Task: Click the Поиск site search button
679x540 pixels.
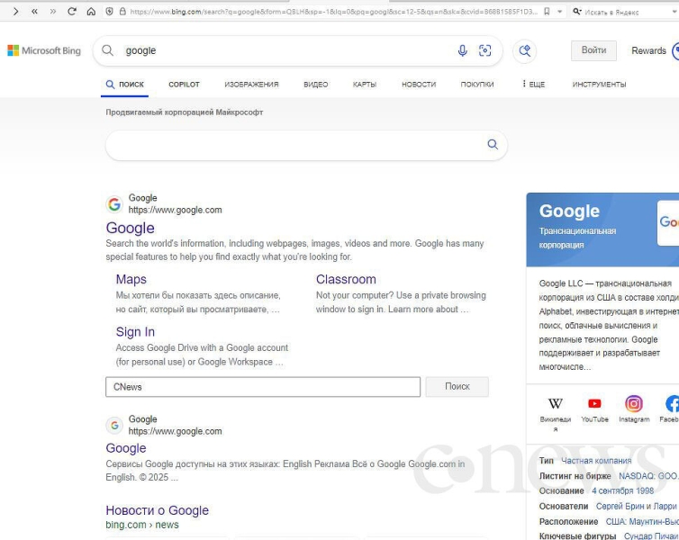Action: pos(457,386)
